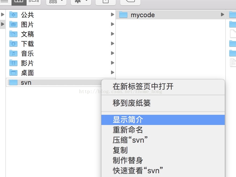This screenshot has height=177, width=236.
Task: Click the 下载 folder name
Action: tap(27, 44)
